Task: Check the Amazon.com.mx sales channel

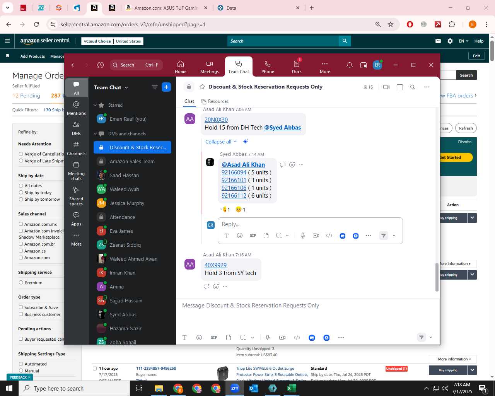Action: pyautogui.click(x=21, y=224)
